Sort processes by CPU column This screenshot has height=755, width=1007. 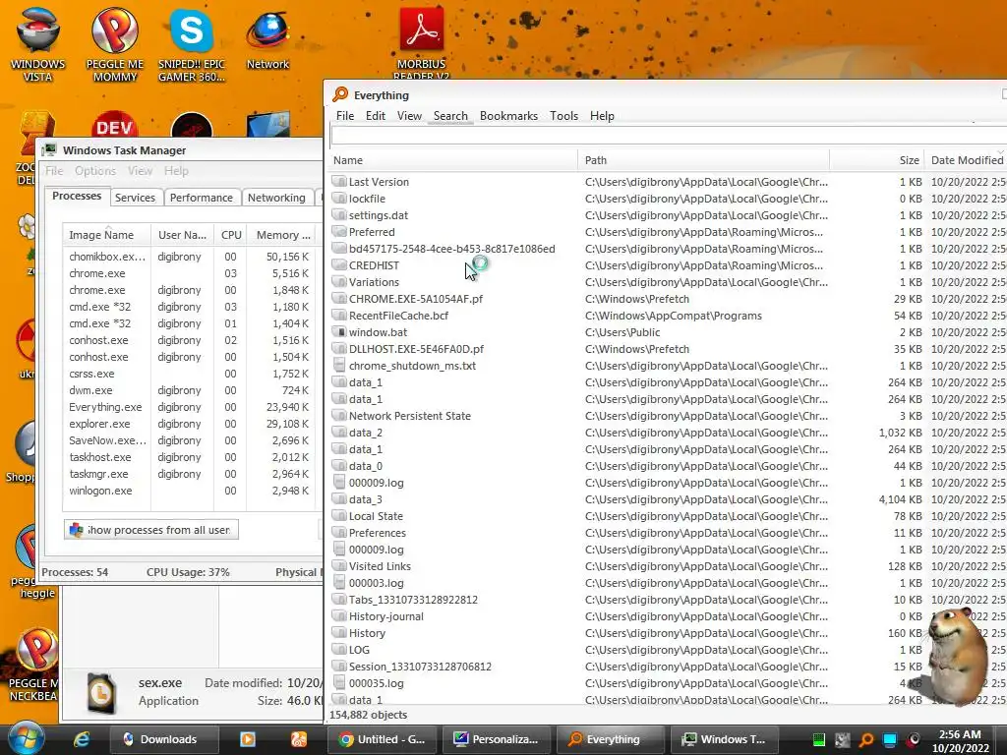[230, 235]
